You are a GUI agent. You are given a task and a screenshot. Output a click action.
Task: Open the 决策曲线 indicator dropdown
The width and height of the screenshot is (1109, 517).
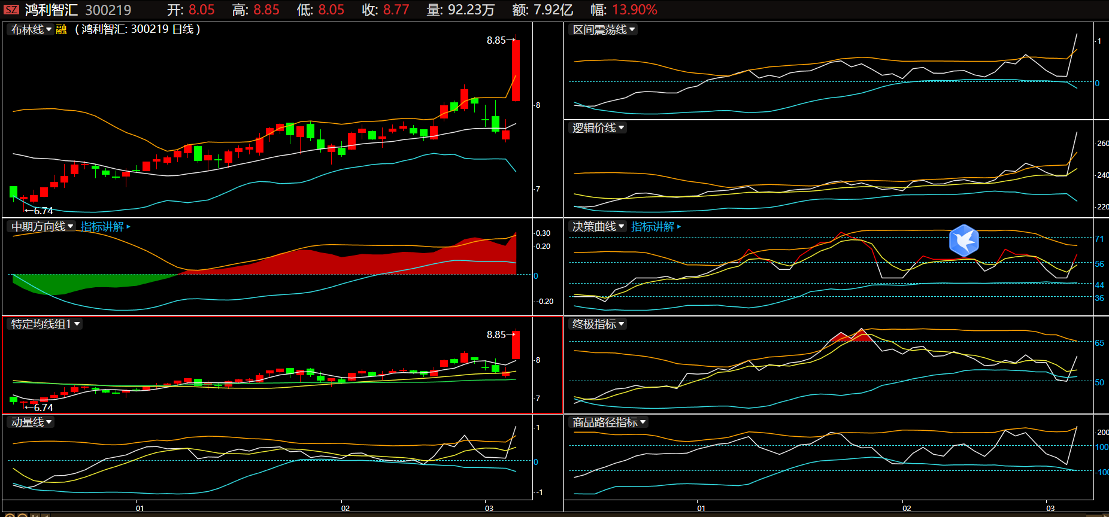(598, 227)
